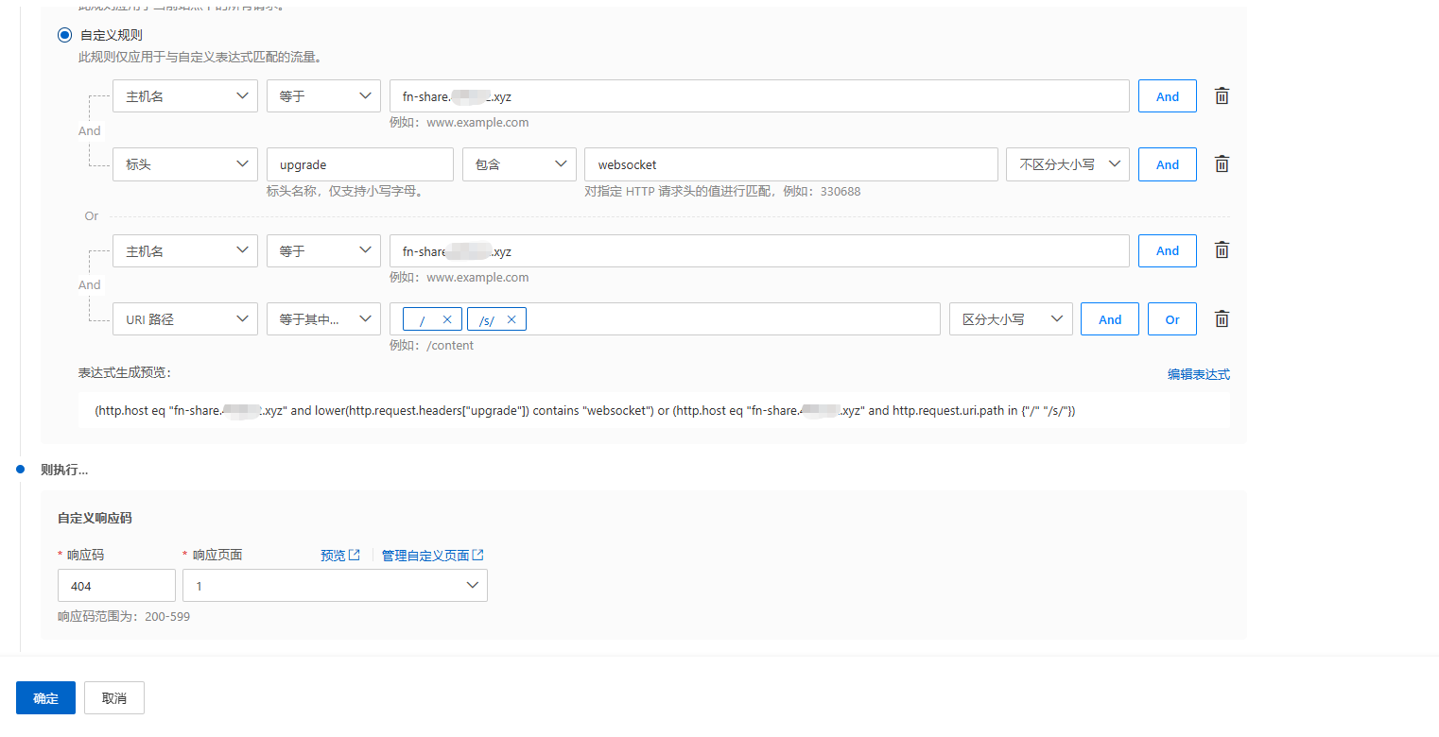Open the 管理自定义页面 link
This screenshot has height=737, width=1439.
pyautogui.click(x=425, y=556)
